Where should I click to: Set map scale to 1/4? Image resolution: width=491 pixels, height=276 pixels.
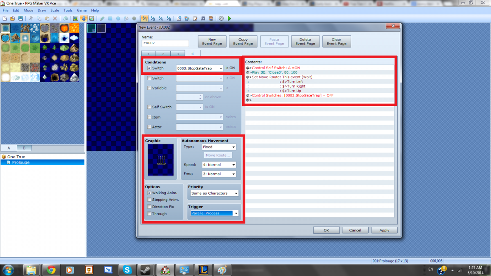160,18
